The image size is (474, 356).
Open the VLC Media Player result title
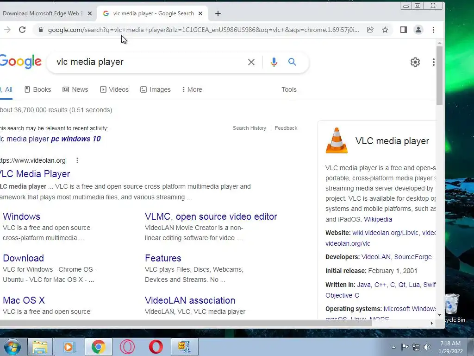click(35, 174)
